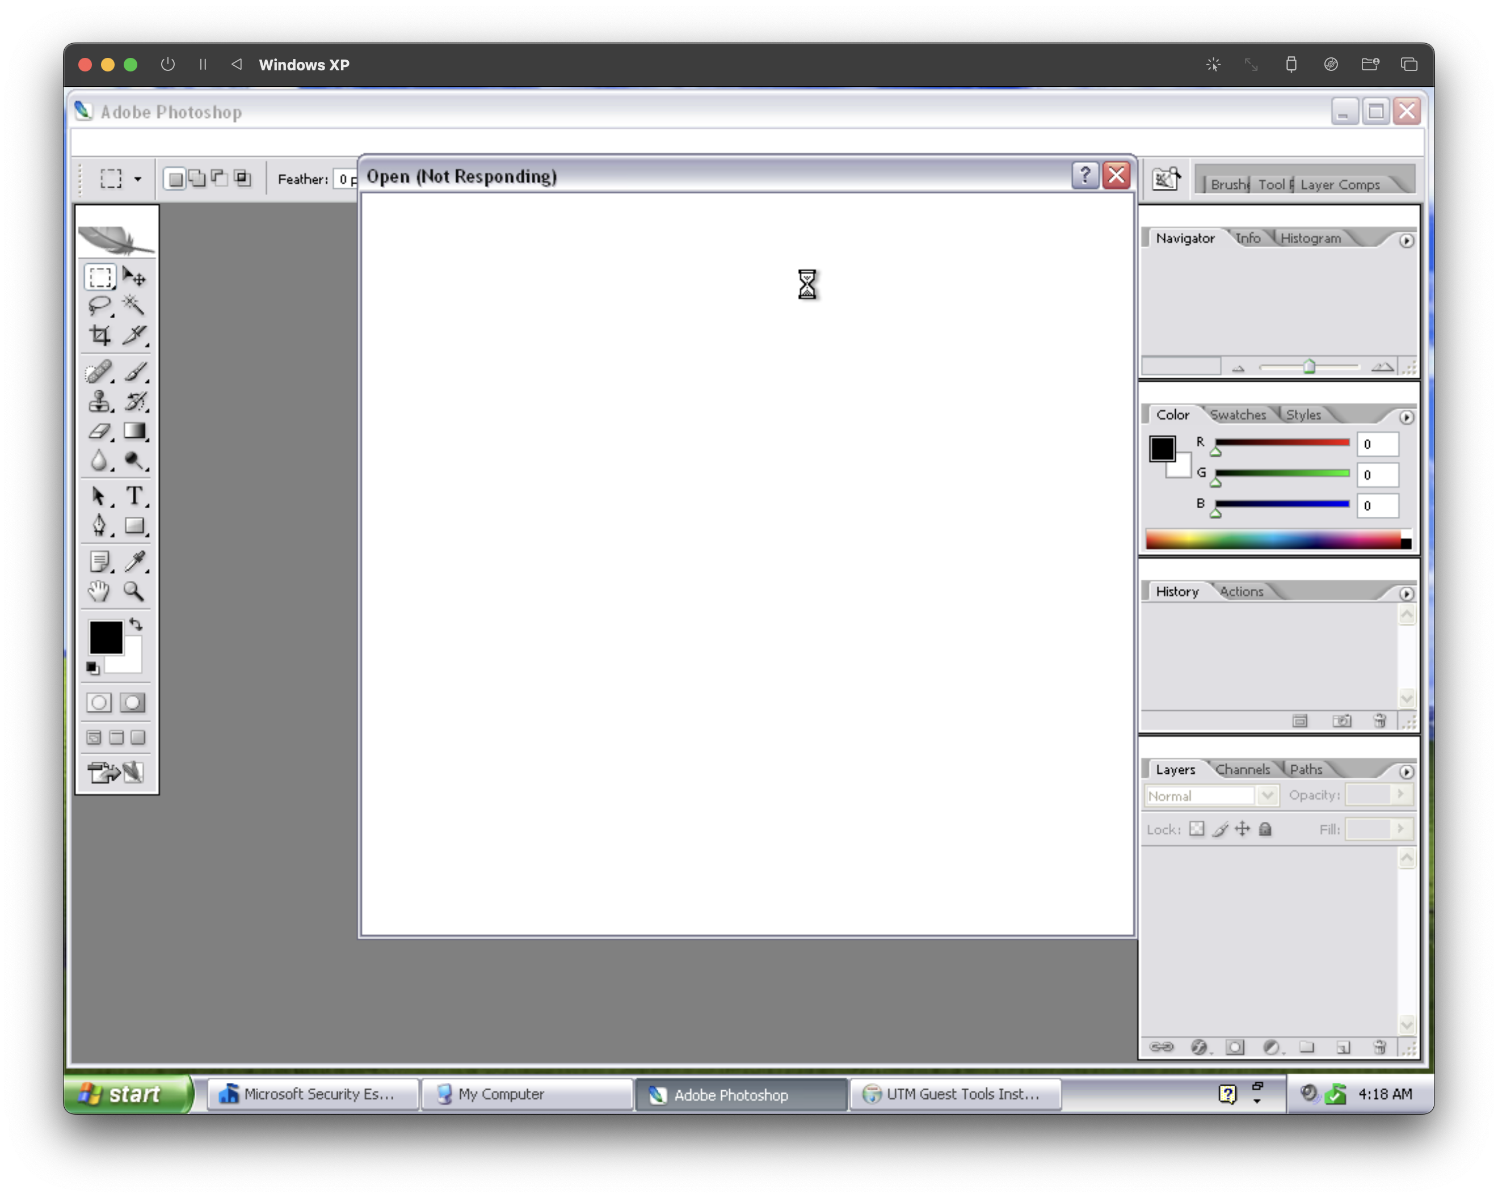Open Microsoft Security Essentials taskbar item
Screen dimensions: 1498x1198
(x=313, y=1094)
